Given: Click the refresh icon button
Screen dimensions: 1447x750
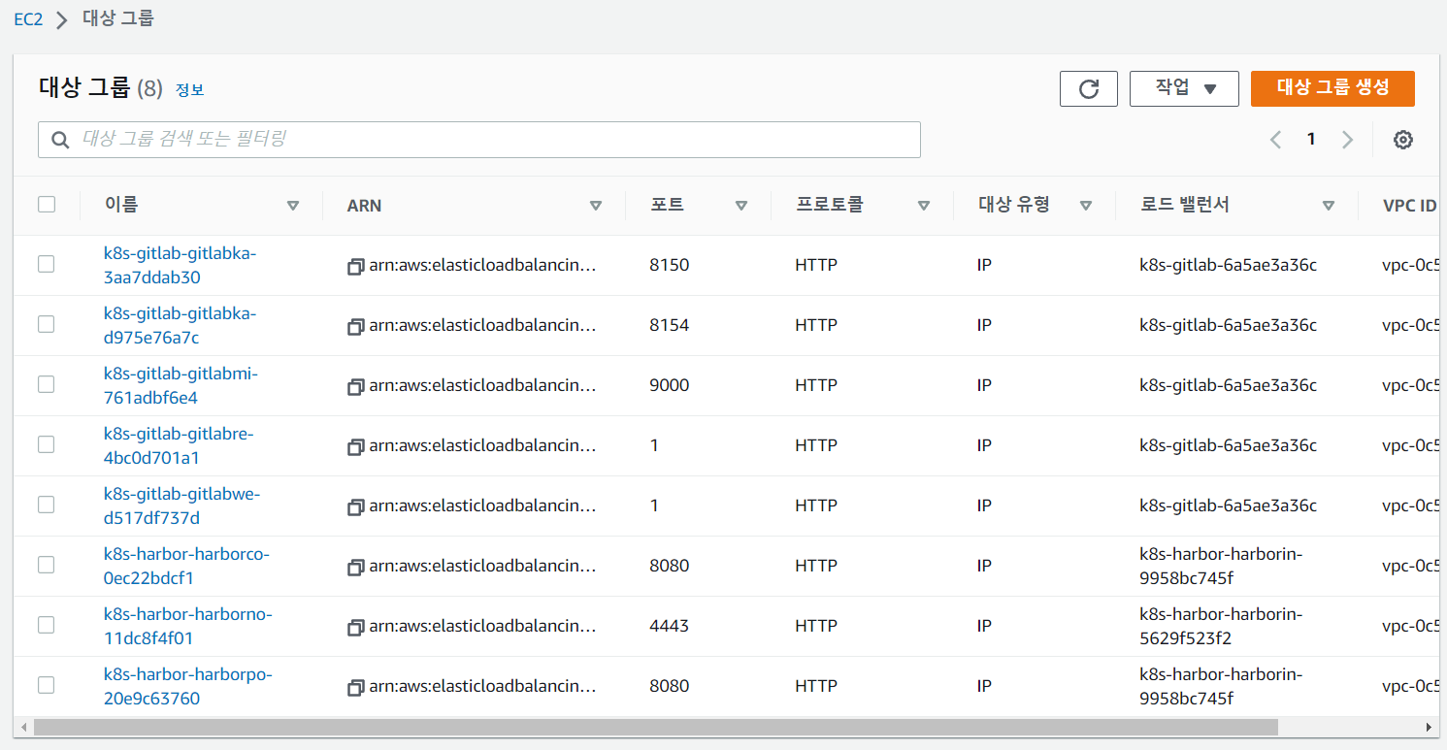Looking at the screenshot, I should click(1088, 88).
